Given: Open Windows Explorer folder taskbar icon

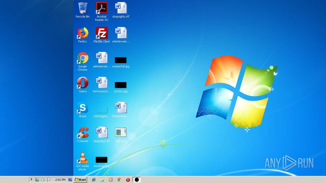Looking at the screenshot, I should [102, 180].
